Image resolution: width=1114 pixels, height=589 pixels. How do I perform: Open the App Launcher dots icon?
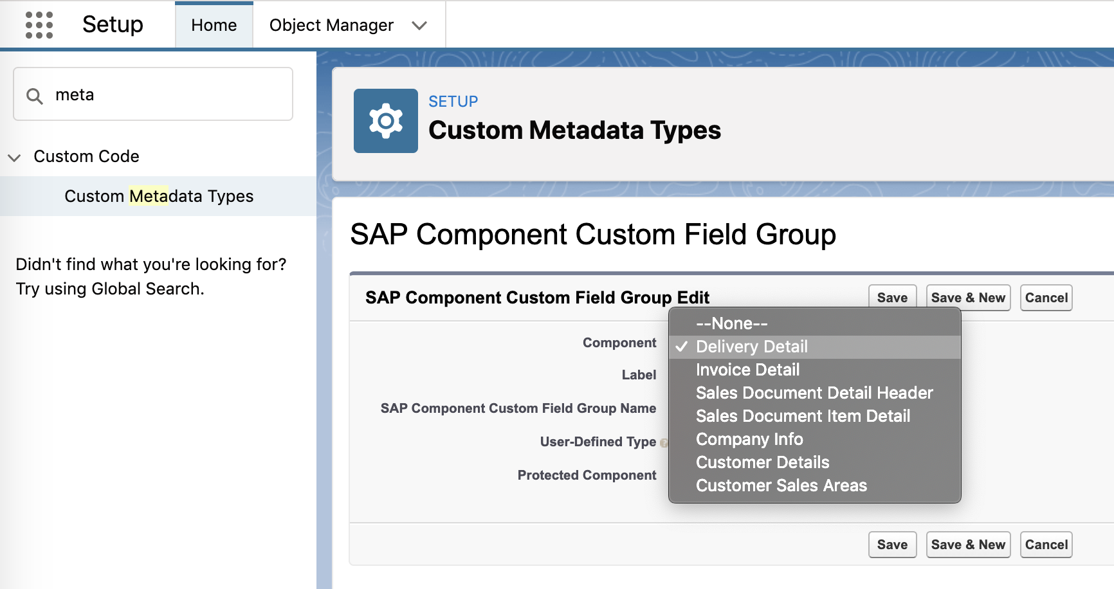(x=39, y=25)
